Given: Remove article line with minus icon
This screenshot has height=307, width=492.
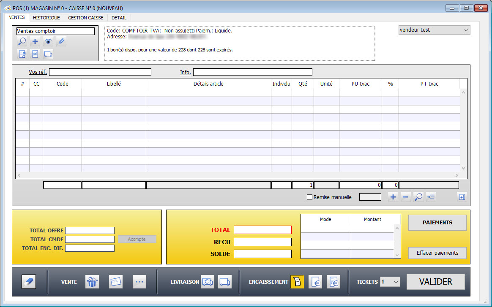Looking at the screenshot, I should [x=406, y=197].
